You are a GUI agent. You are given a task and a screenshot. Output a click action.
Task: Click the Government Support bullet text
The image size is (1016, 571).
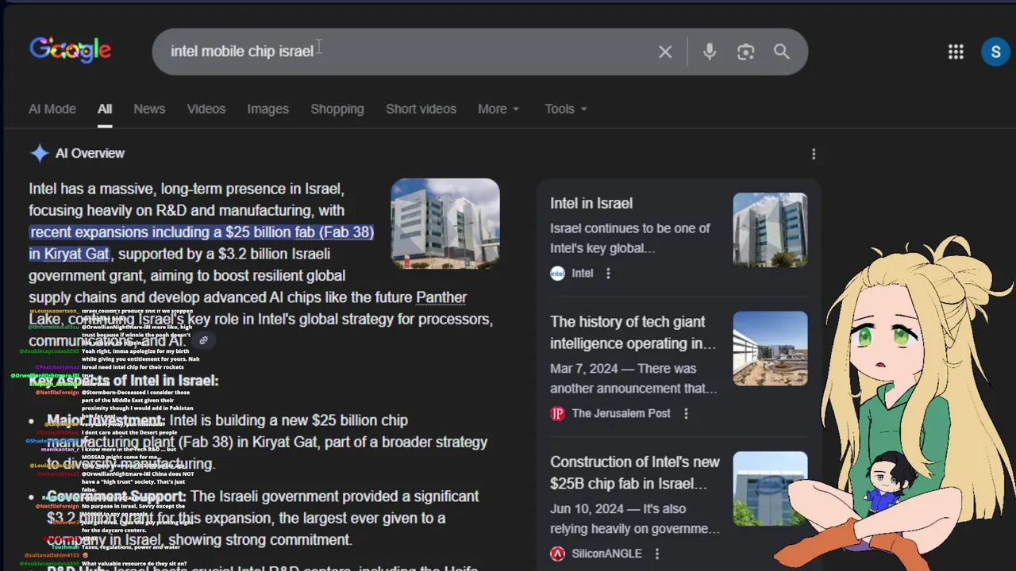point(263,518)
